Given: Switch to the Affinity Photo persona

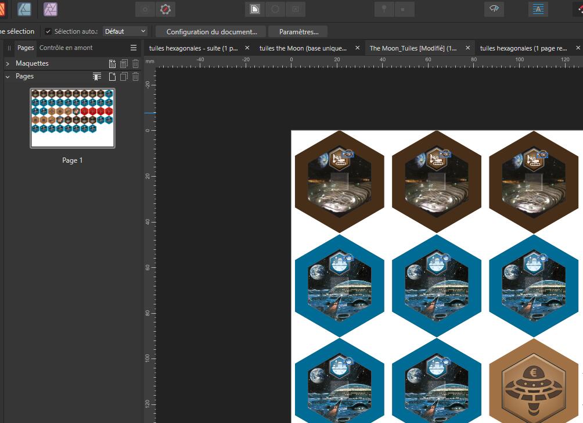Looking at the screenshot, I should point(51,9).
